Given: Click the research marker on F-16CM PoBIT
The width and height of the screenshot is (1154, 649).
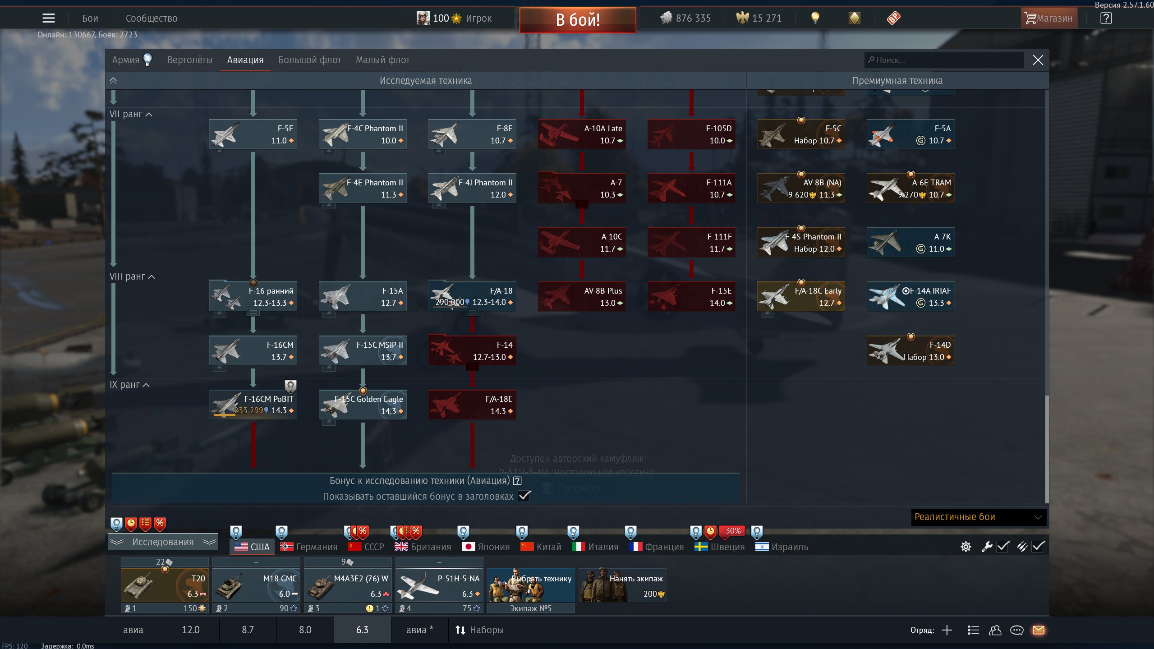Looking at the screenshot, I should 291,386.
